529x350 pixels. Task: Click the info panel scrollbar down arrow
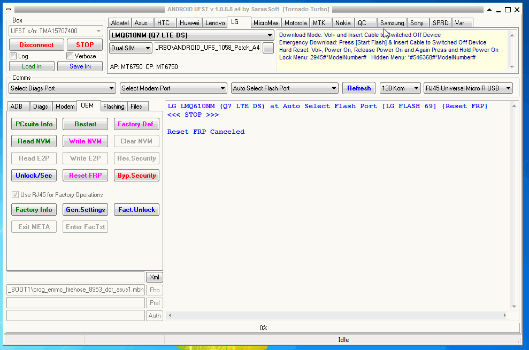point(512,66)
